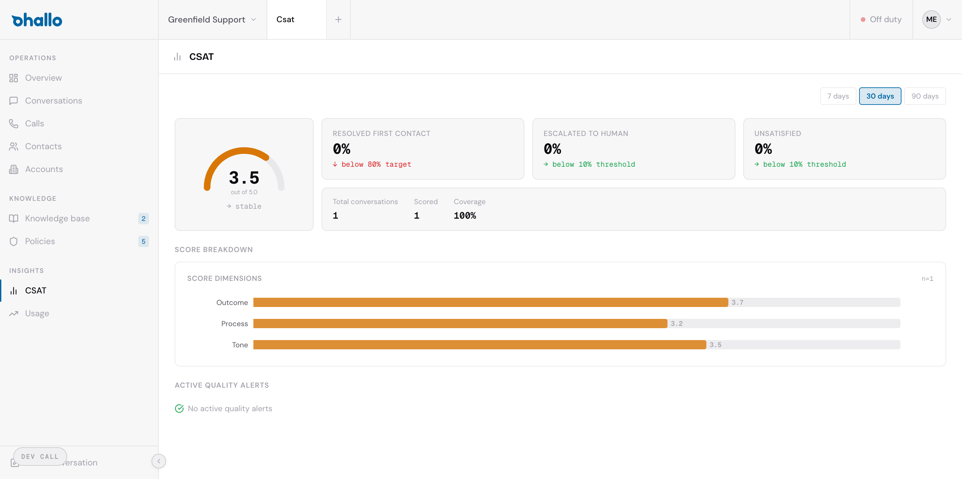The image size is (962, 479).
Task: Click the Resolved First Contact card
Action: (423, 149)
